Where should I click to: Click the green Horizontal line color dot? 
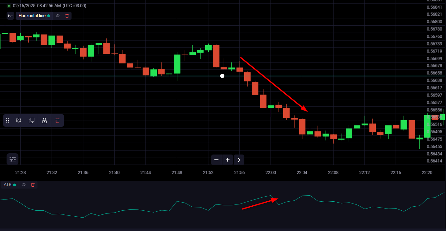49,16
